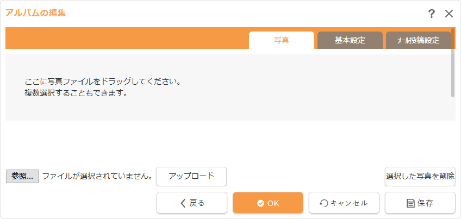The image size is (461, 219).
Task: Close the アルバムの編集 dialog
Action: (x=449, y=14)
